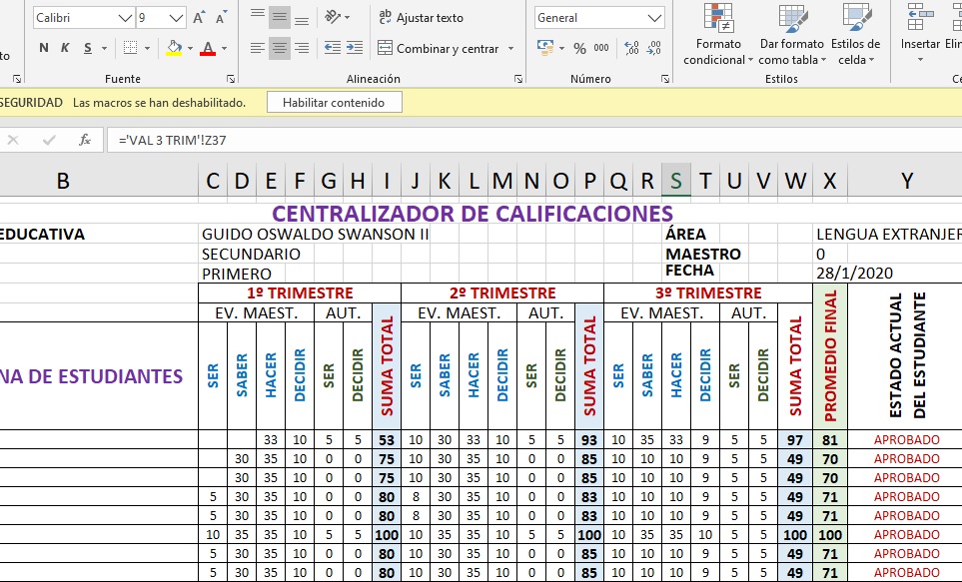Apply accounting number format icon
This screenshot has width=962, height=582.
point(545,48)
